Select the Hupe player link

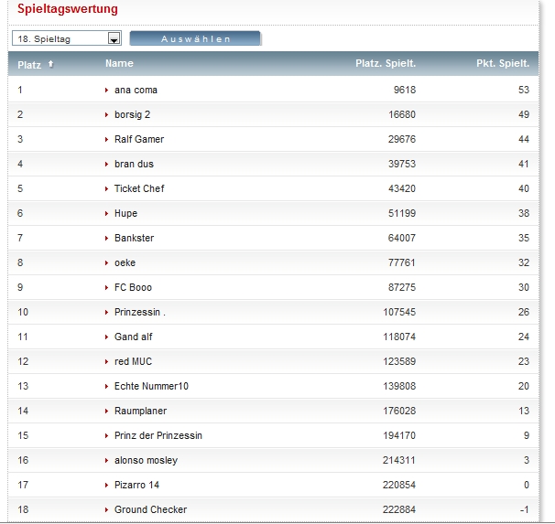tap(125, 214)
